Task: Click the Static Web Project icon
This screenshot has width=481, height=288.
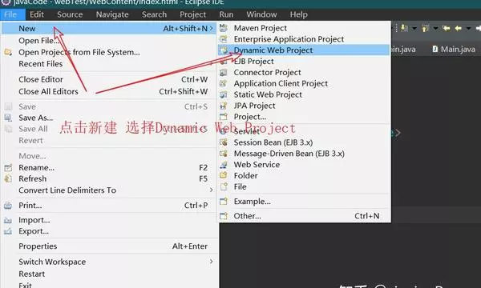Action: pos(224,94)
